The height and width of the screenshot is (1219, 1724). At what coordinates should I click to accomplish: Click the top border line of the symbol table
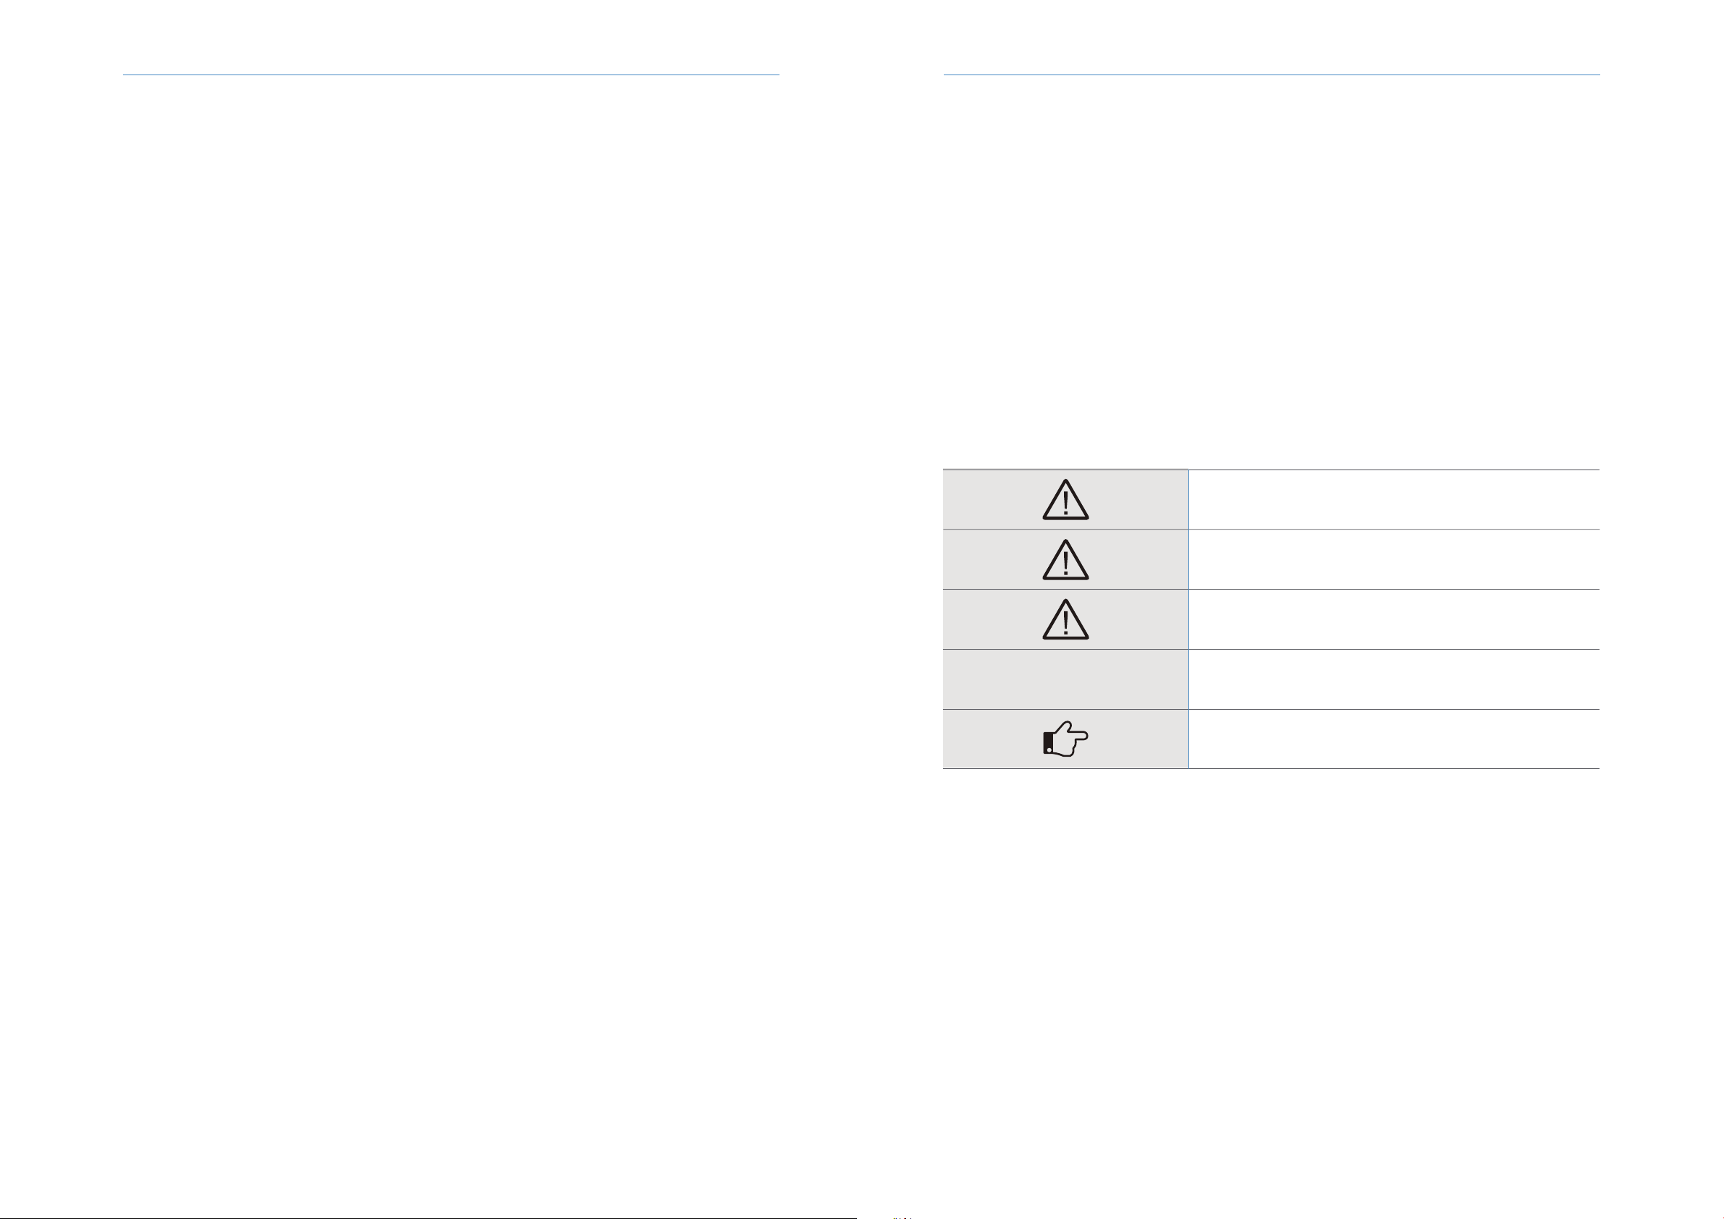pos(1271,470)
